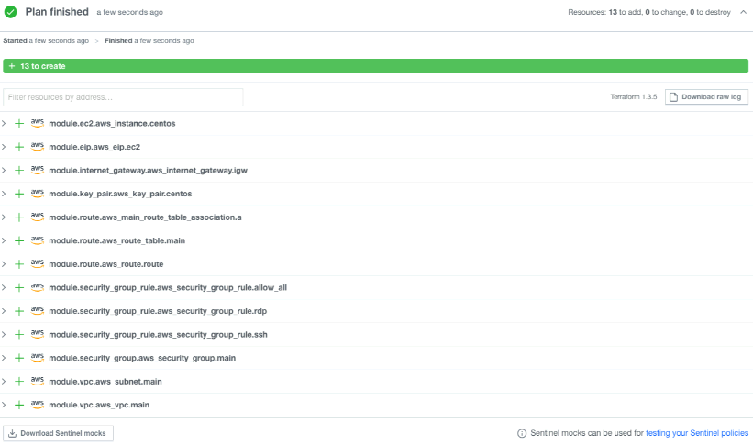Click the info icon beside Sentinel mocks text
Image resolution: width=753 pixels, height=446 pixels.
pyautogui.click(x=522, y=433)
